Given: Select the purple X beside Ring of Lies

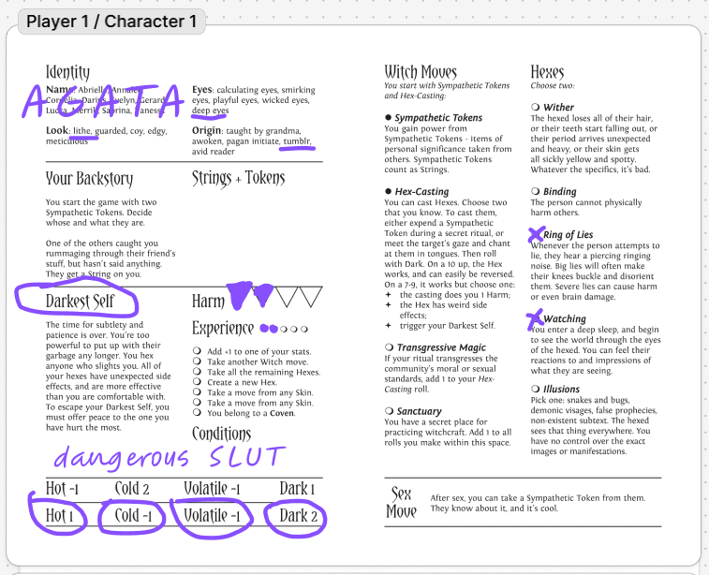Looking at the screenshot, I should tap(537, 234).
